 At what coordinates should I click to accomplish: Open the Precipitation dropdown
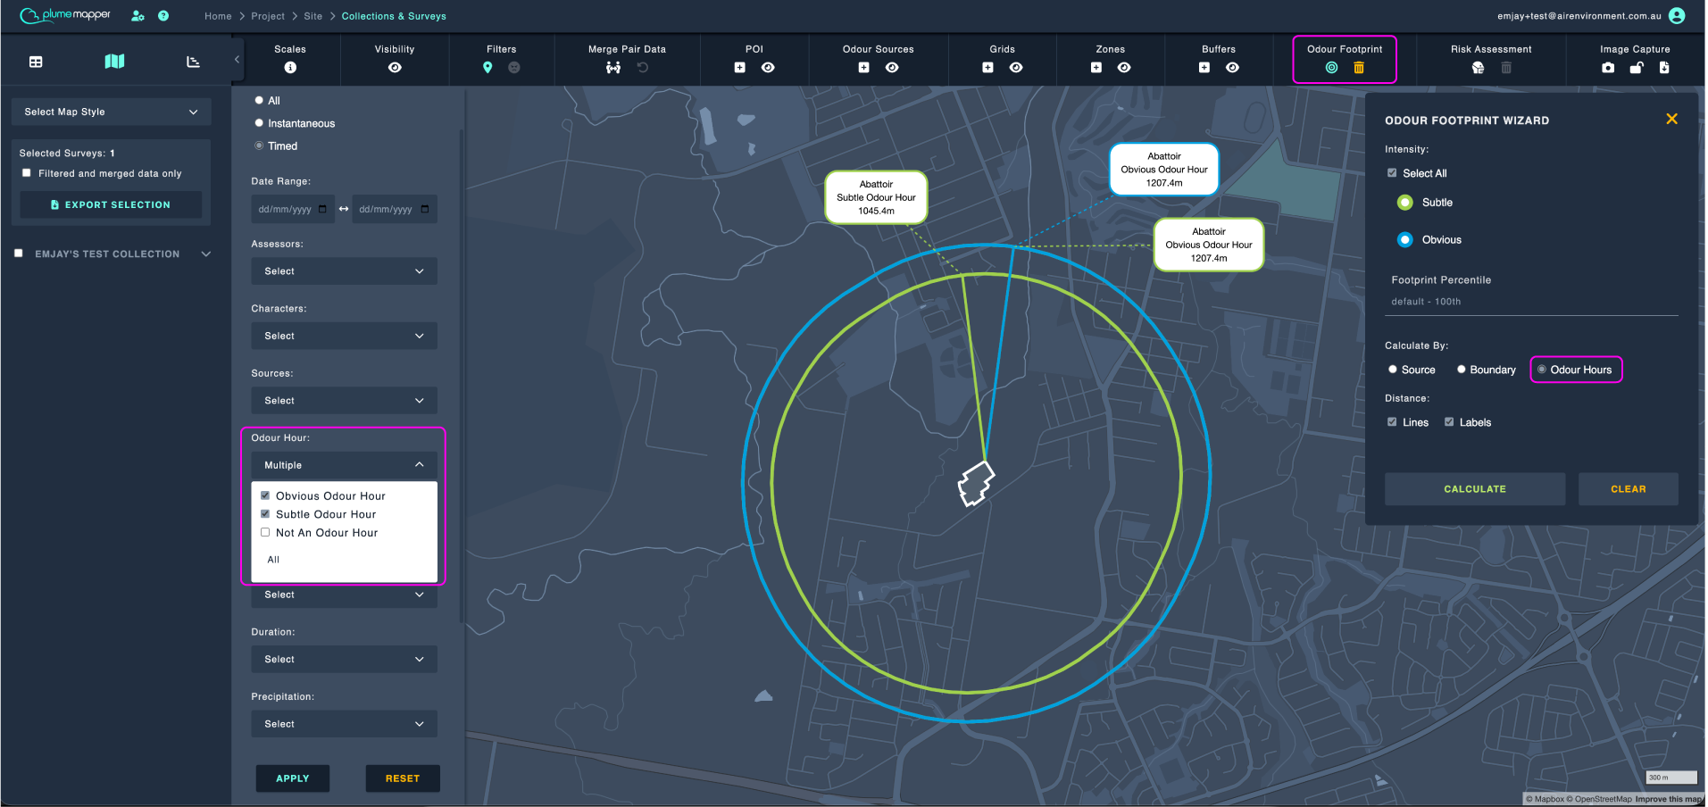click(x=344, y=724)
